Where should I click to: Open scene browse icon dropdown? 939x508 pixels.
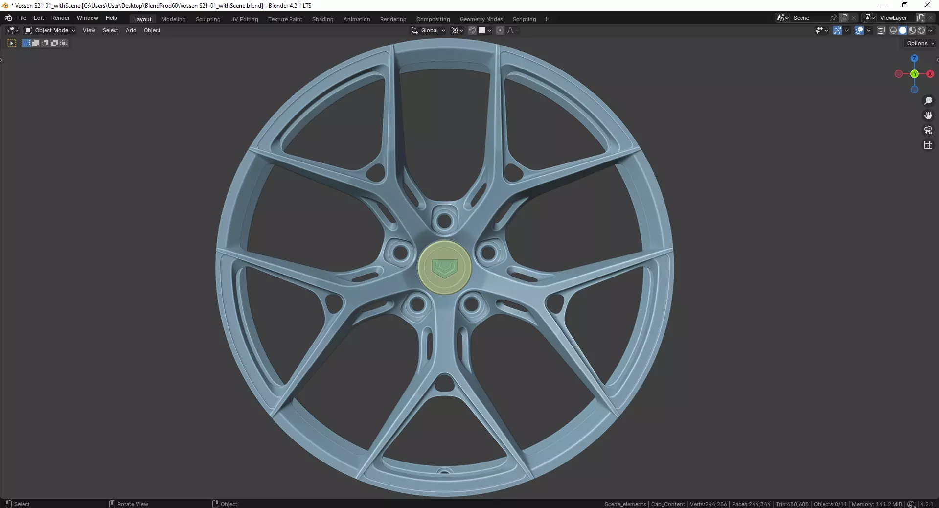782,18
